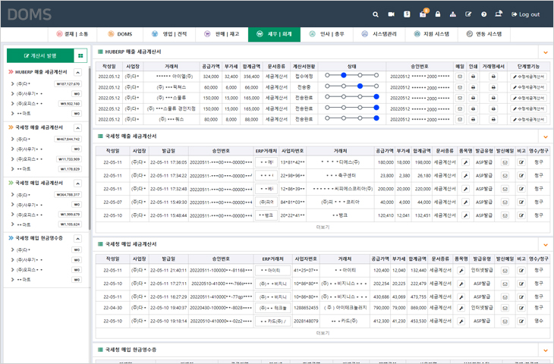Click the Log out link

[x=525, y=14]
